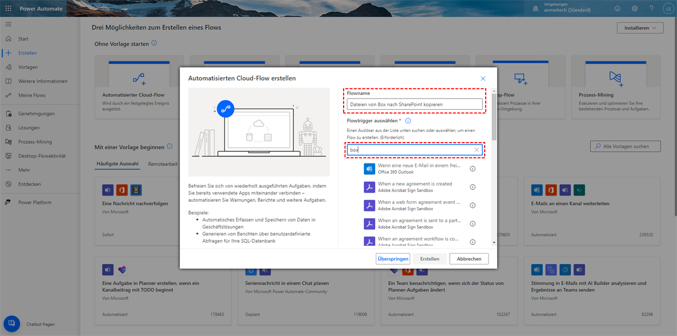
Task: Click the Überspringen button
Action: point(393,259)
